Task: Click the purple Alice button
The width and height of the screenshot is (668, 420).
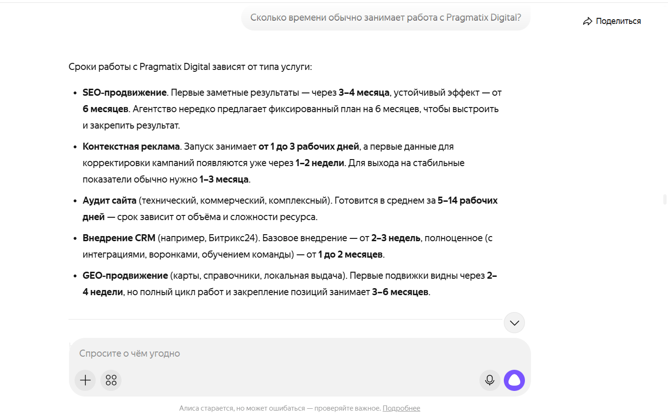Action: point(515,380)
